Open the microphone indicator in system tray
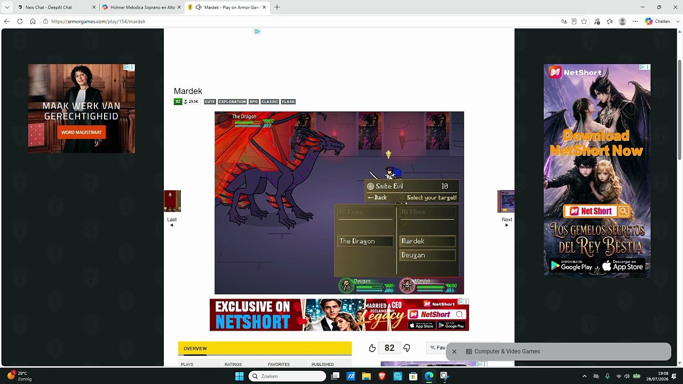The height and width of the screenshot is (384, 683). click(x=607, y=376)
